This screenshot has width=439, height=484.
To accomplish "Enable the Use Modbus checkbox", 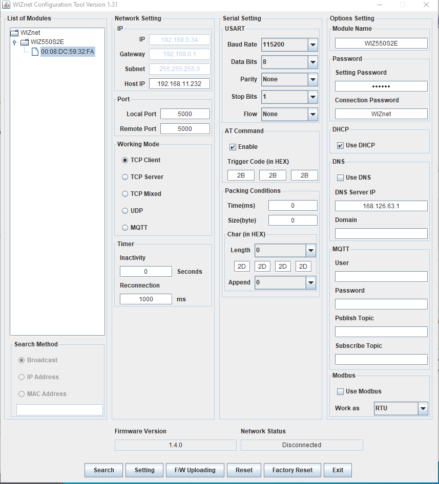I will tap(340, 391).
